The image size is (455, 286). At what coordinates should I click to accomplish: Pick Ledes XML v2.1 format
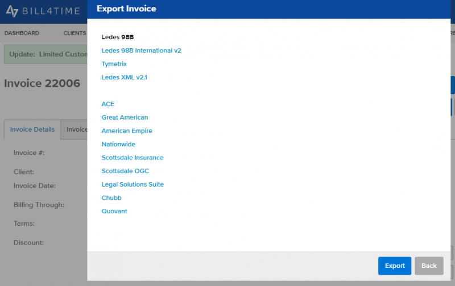coord(124,77)
